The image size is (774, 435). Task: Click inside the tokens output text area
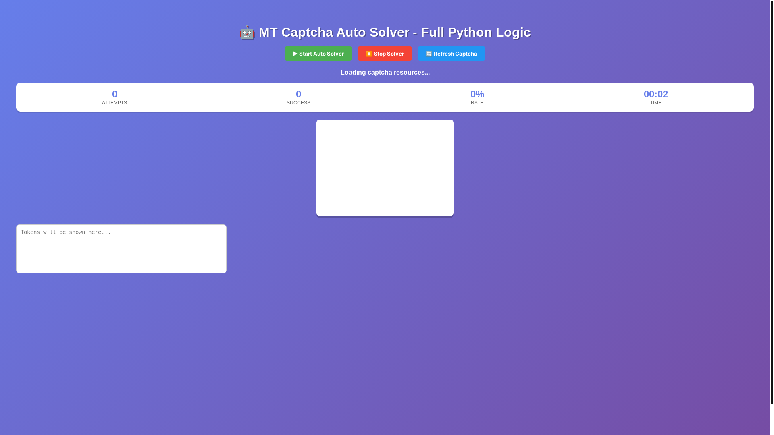point(121,249)
